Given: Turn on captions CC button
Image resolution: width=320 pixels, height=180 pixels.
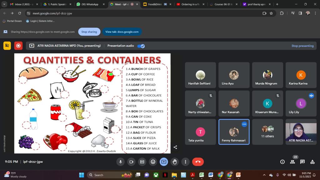Looking at the screenshot, I should click(x=142, y=162).
